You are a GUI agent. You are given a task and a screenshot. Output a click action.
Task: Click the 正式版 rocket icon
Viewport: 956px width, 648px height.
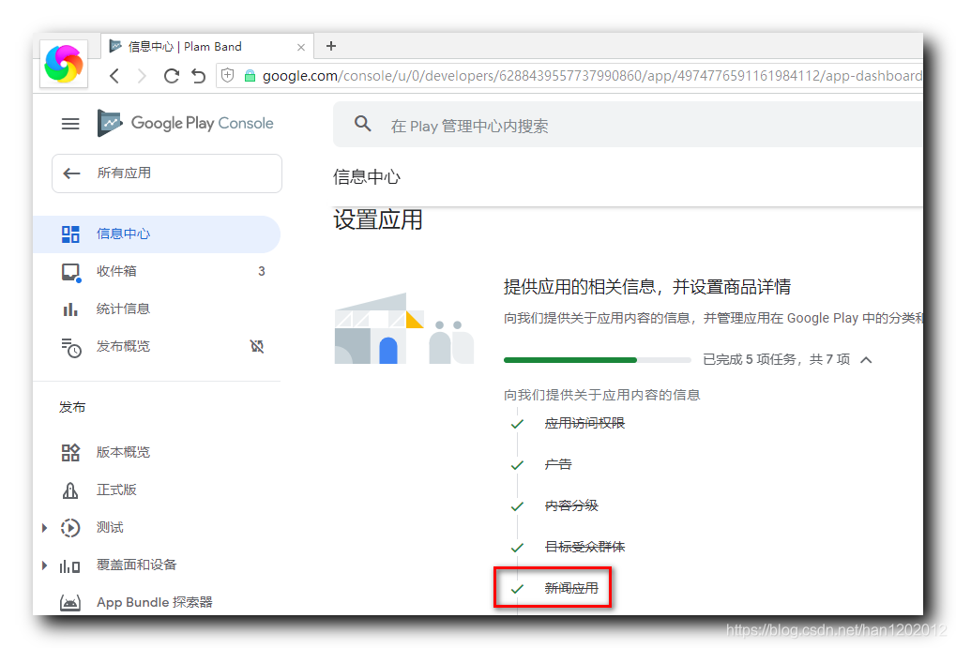tap(70, 490)
